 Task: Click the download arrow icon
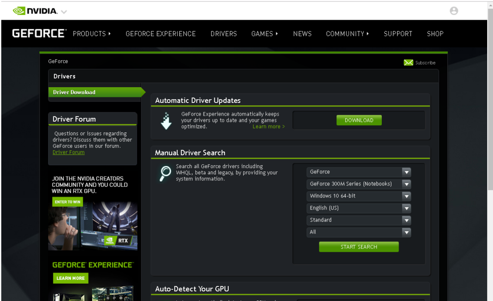tap(166, 121)
